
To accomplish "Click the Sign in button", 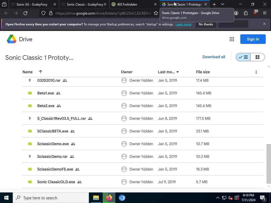I will pos(253,39).
